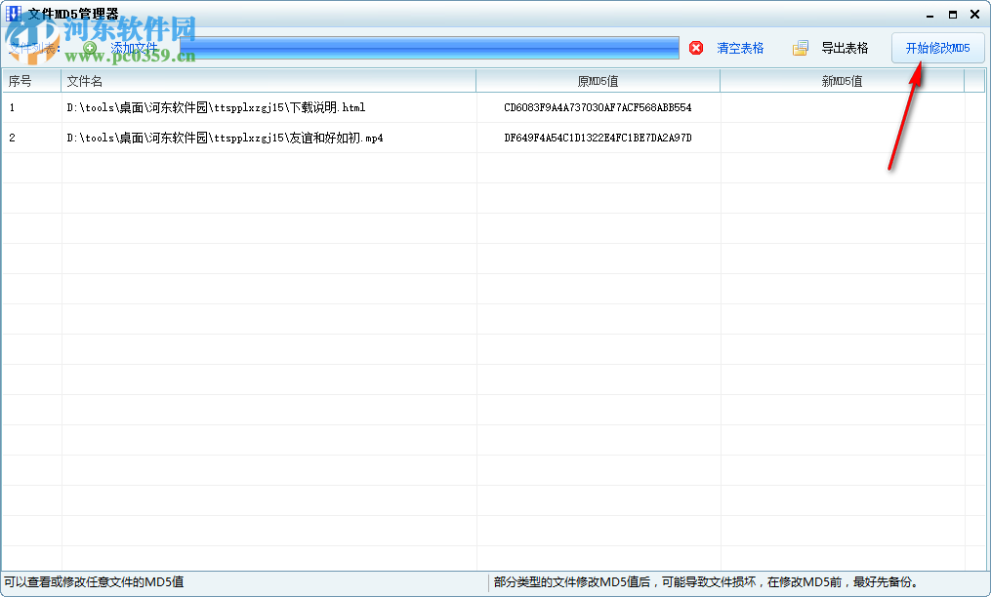Image resolution: width=991 pixels, height=597 pixels.
Task: Click the status bar backup warning text
Action: pos(706,581)
